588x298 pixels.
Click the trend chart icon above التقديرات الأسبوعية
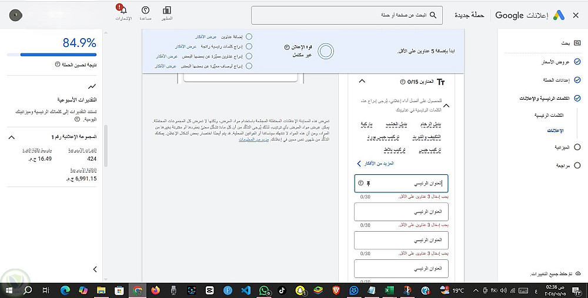(x=92, y=87)
